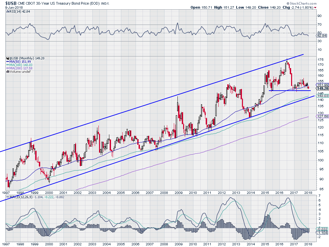Click the RSI line icon beside RSI(14)
329x247 pixels.
pos(8,12)
